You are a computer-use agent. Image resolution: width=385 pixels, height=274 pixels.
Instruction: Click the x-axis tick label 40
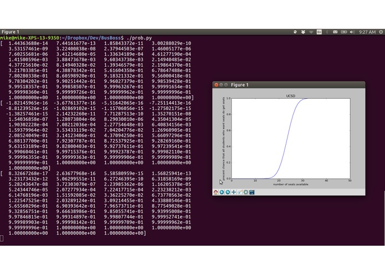(326, 181)
